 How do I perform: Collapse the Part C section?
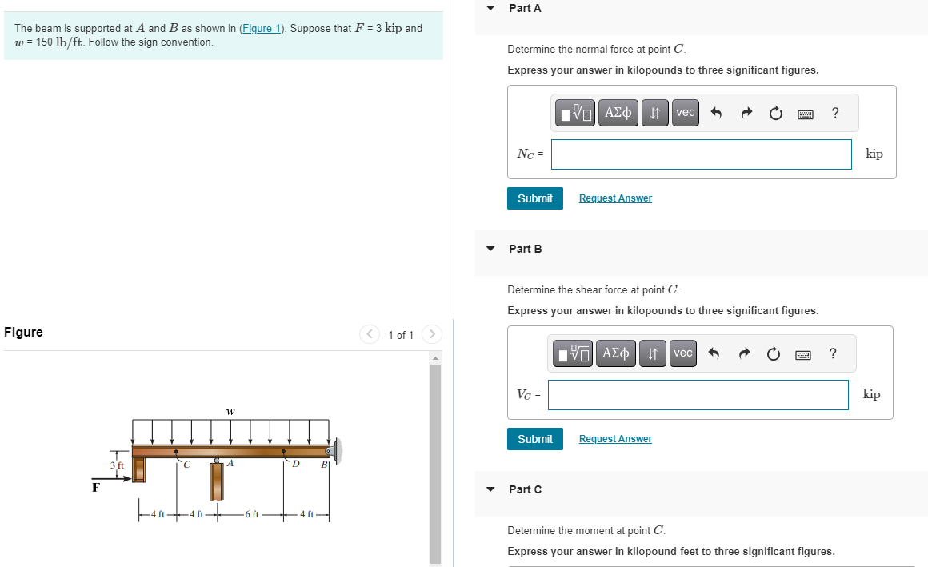(490, 489)
